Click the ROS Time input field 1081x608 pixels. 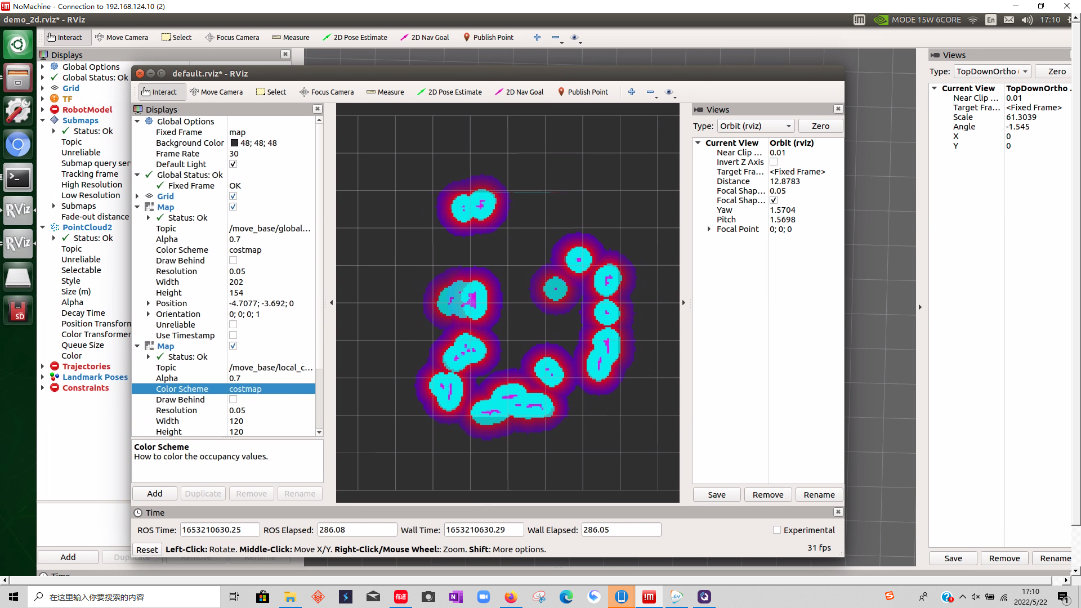219,529
